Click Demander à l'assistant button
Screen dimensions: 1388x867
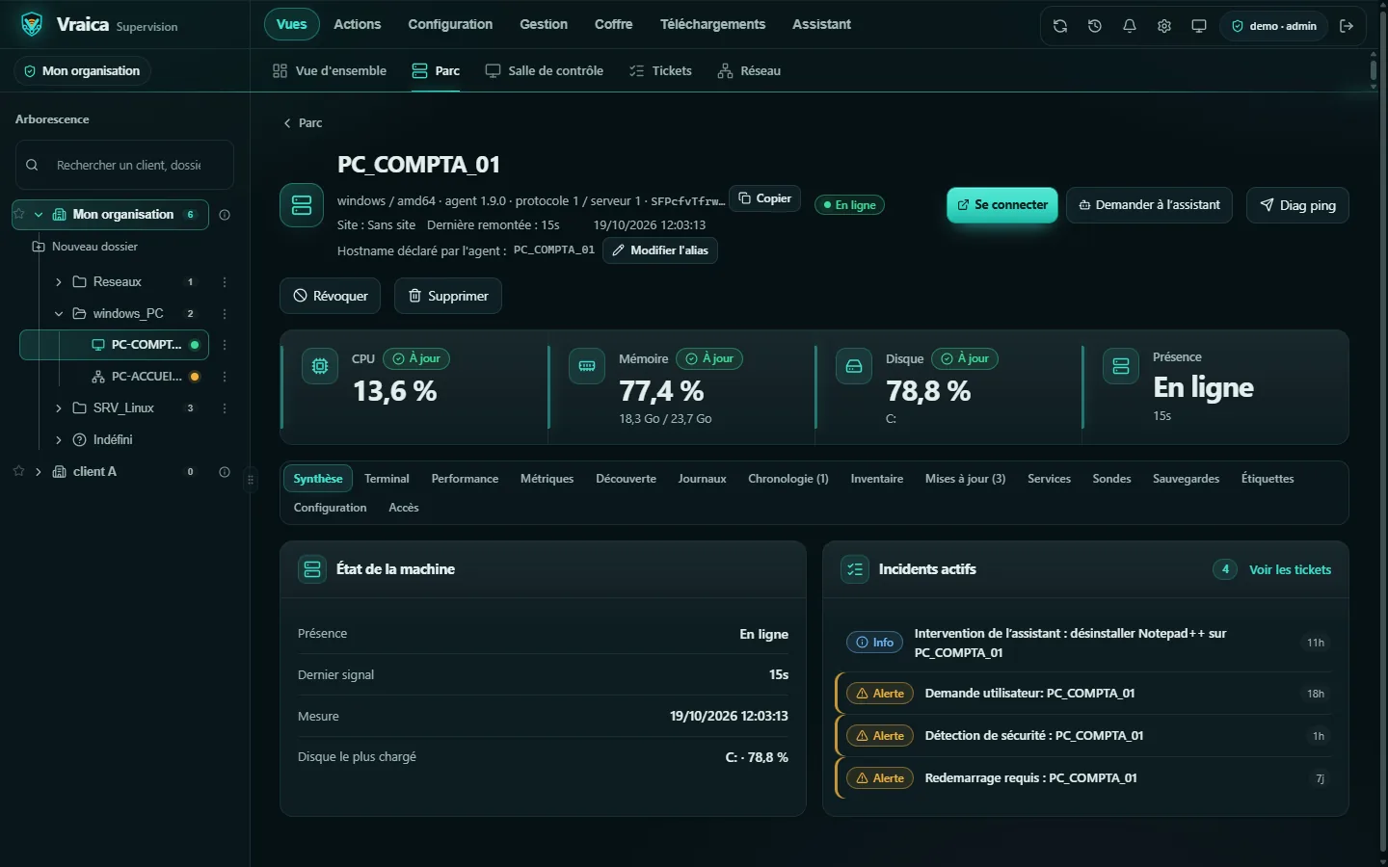[1149, 205]
